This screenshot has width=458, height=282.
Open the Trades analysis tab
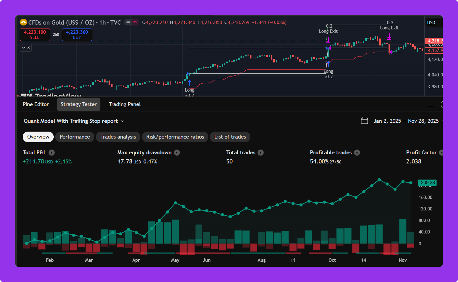point(118,137)
